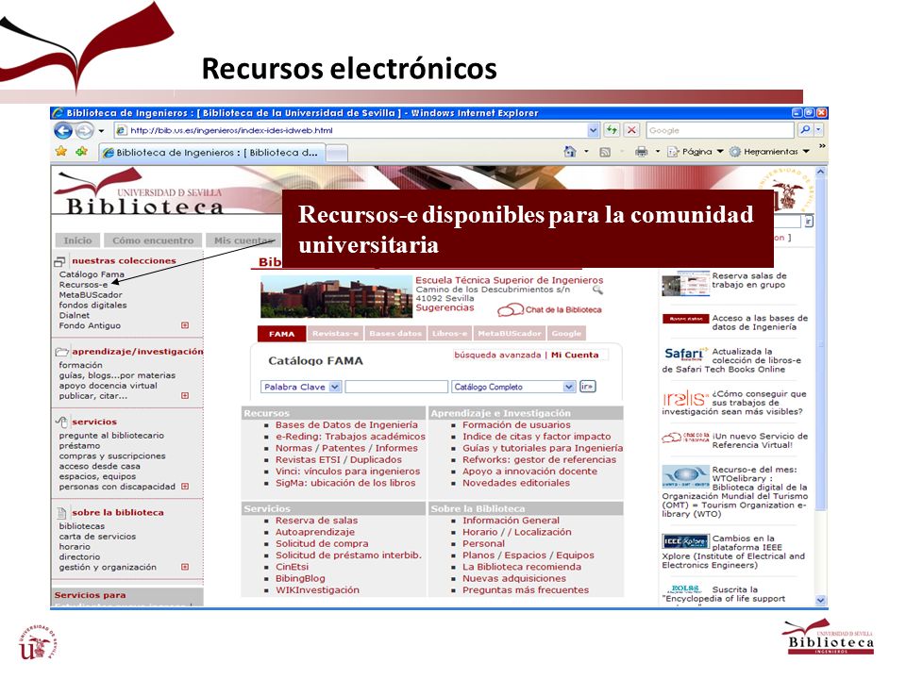
Task: Click the browser Forward arrow button
Action: tap(84, 131)
